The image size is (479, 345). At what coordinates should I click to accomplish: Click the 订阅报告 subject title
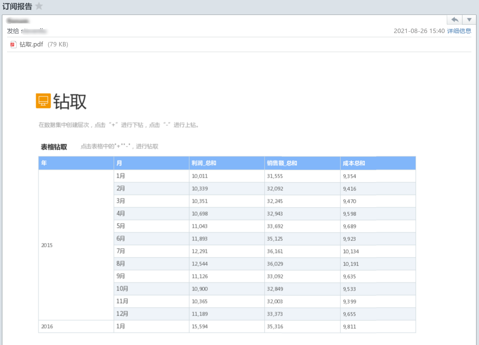(17, 6)
